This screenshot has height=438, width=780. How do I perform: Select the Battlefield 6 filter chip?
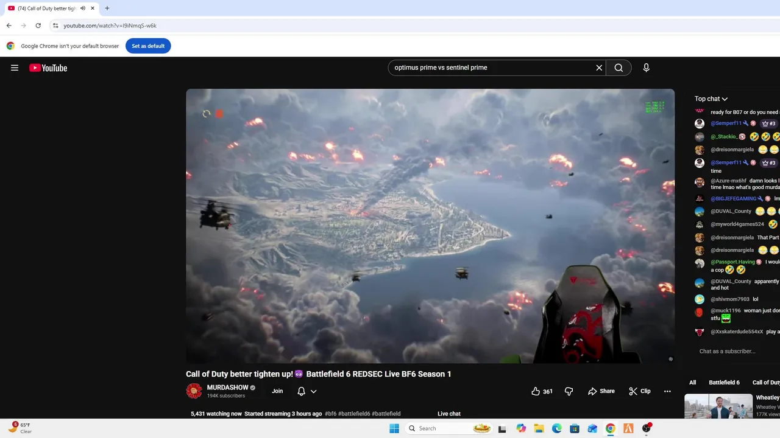pos(724,383)
